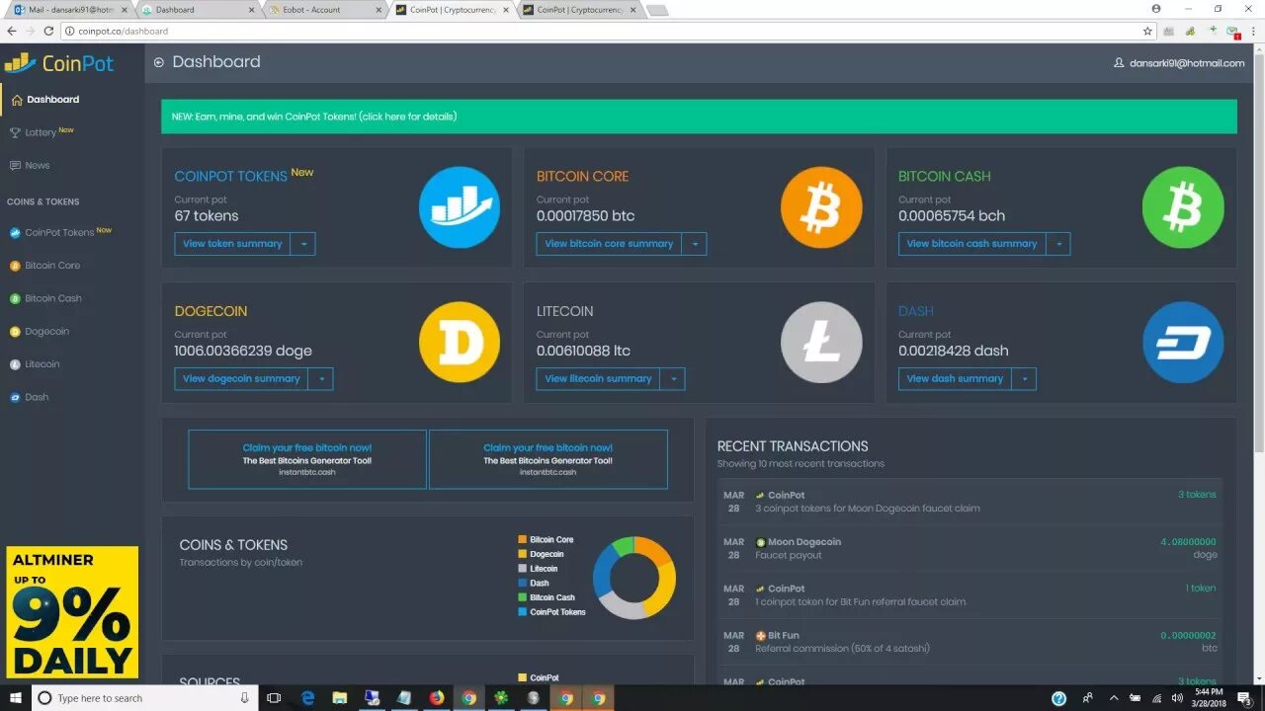This screenshot has height=711, width=1265.
Task: Open the notification center icon in tray
Action: [1246, 698]
